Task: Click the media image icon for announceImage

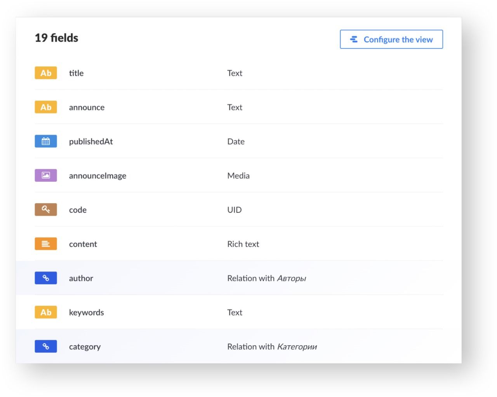Action: coord(46,176)
